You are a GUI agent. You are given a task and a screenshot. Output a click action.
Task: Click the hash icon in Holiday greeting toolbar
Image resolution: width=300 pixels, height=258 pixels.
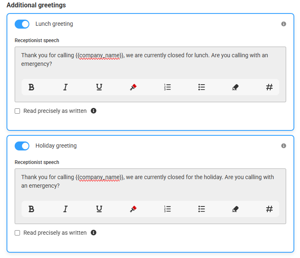pyautogui.click(x=269, y=209)
